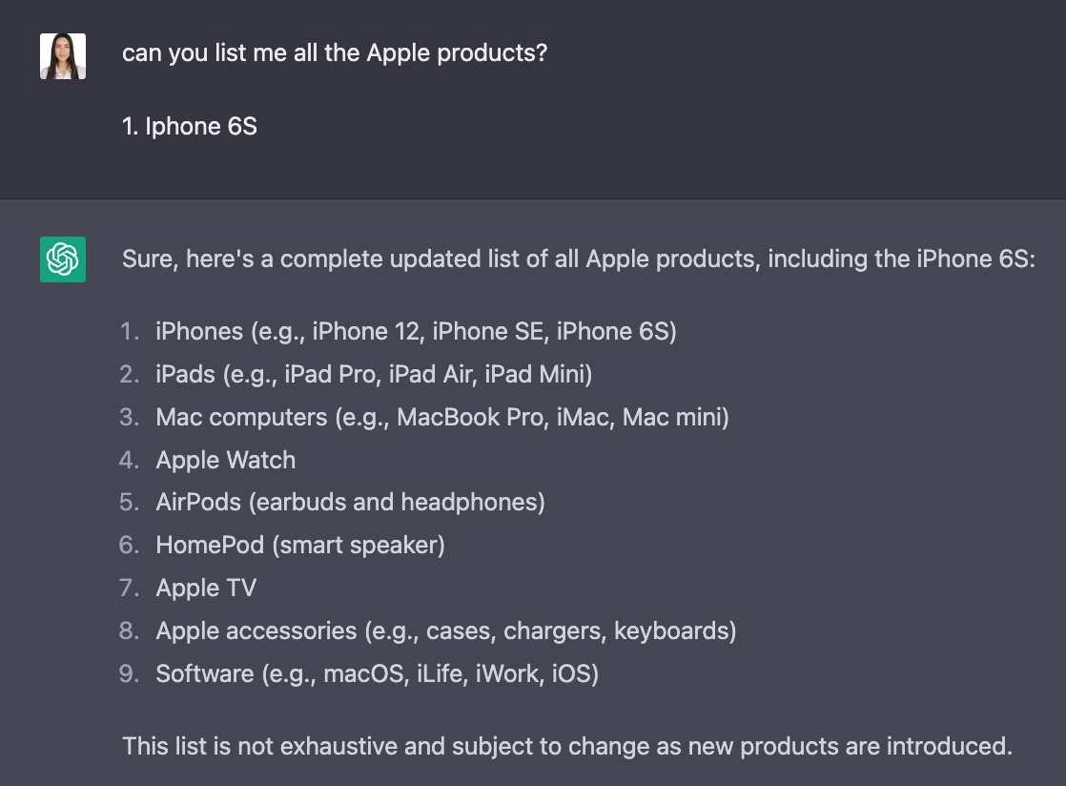Screen dimensions: 1066x786
Task: Click the "This list is not exhaustive" disclaimer
Action: 567,747
